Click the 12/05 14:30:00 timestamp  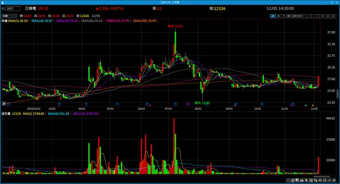[x=280, y=8]
